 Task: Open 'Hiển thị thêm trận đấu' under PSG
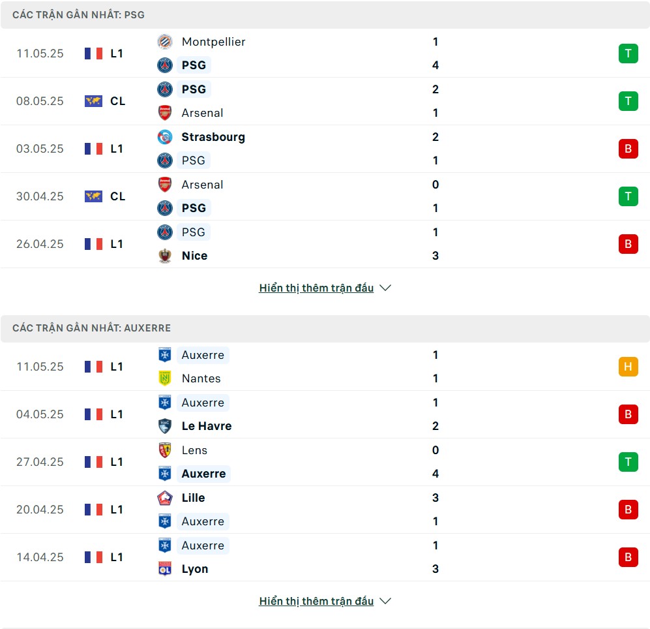(316, 288)
